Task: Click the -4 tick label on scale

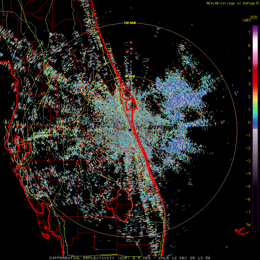Action: [248, 173]
